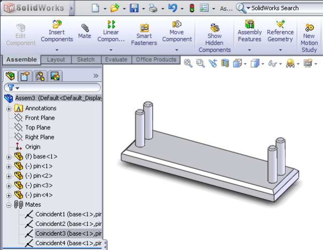323x250 pixels.
Task: Switch to the Evaluate tab
Action: tap(116, 60)
